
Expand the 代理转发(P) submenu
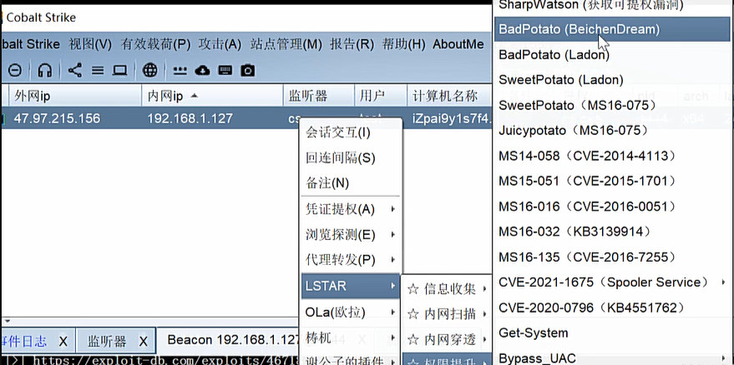click(352, 260)
